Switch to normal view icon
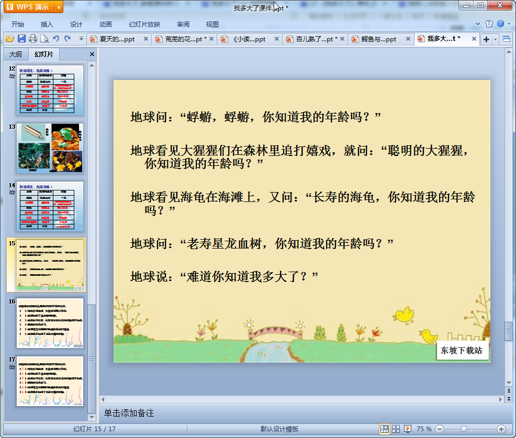Screen dimensions: 516x438 [x=384, y=429]
